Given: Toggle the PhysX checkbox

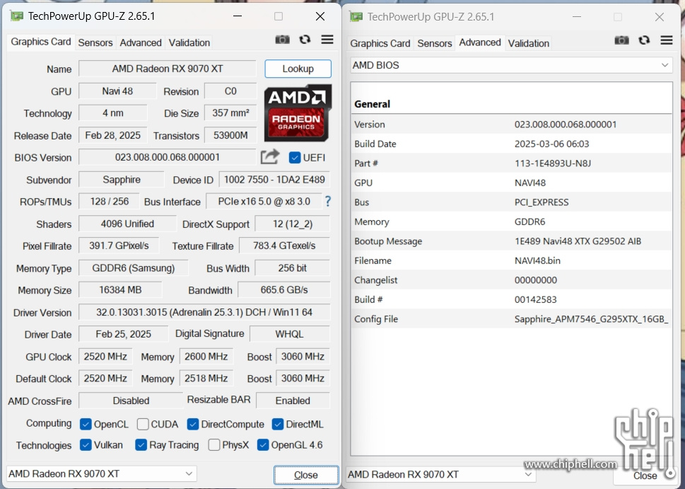Looking at the screenshot, I should (214, 445).
